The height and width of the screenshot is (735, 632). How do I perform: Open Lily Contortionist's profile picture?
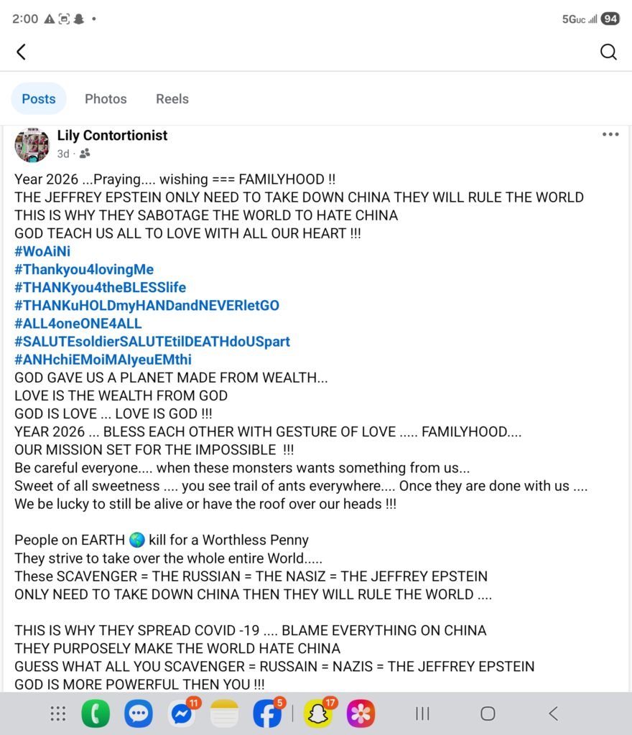pyautogui.click(x=32, y=144)
